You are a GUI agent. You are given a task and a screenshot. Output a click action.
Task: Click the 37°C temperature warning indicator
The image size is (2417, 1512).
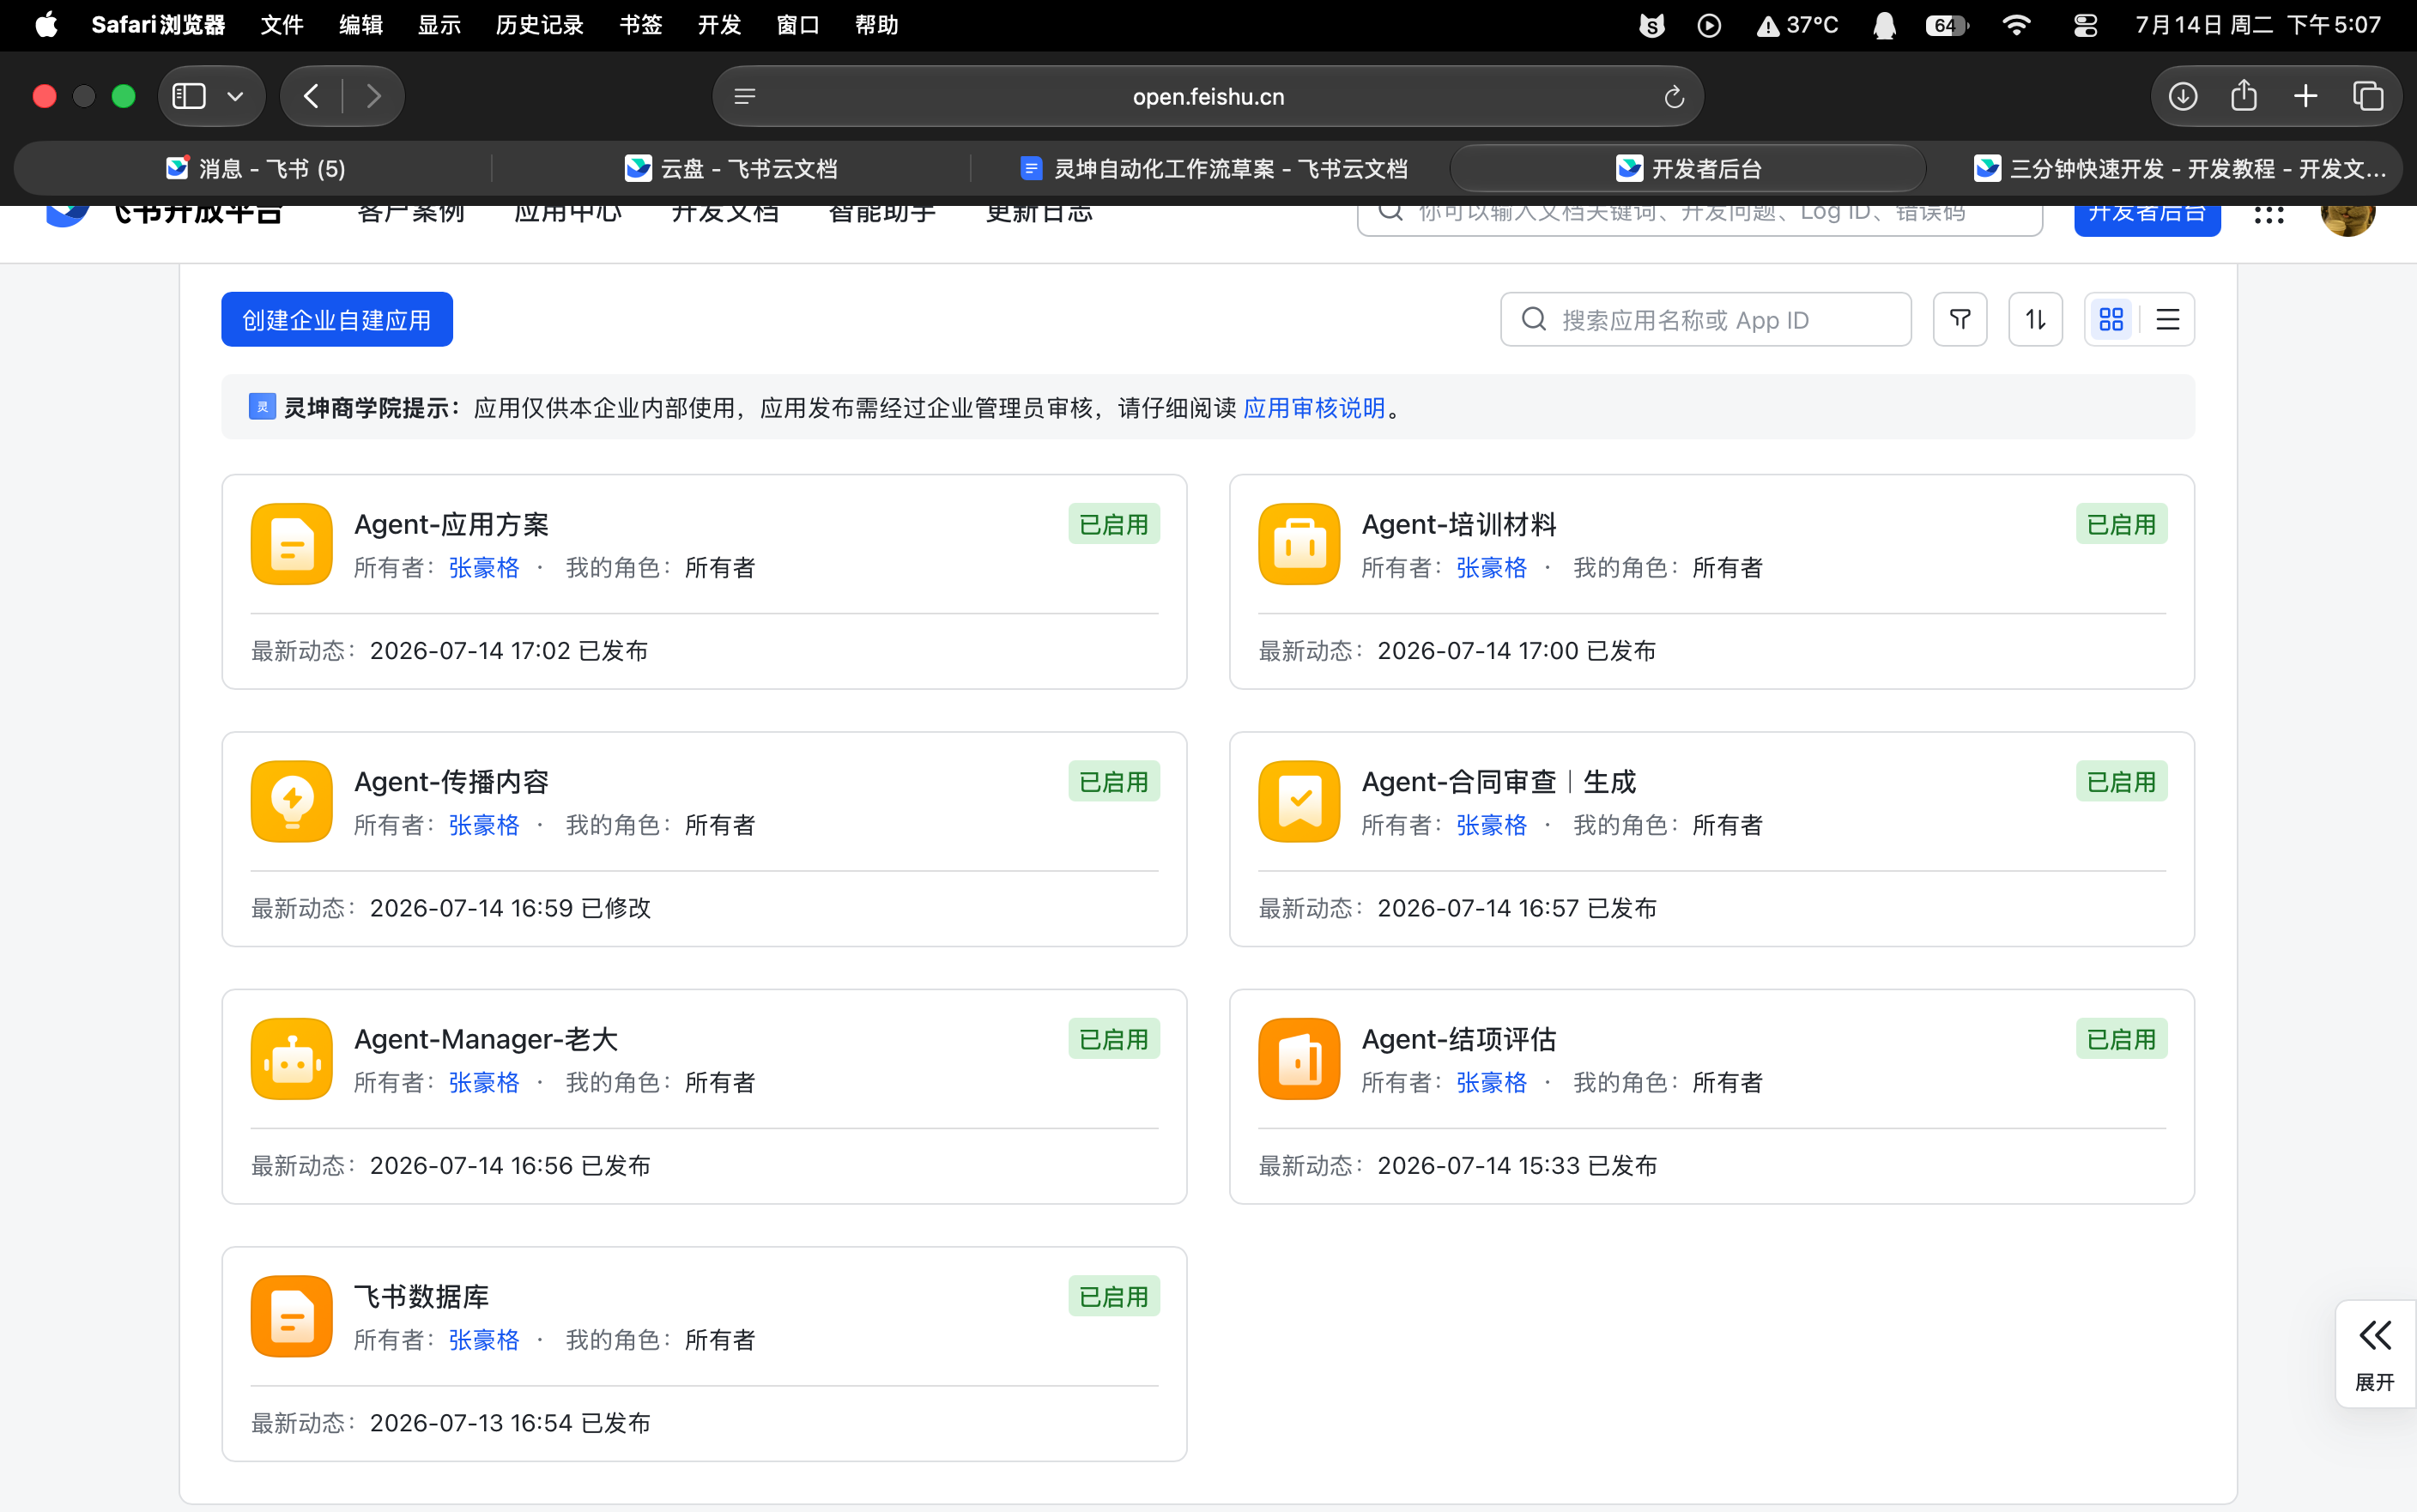click(1797, 25)
